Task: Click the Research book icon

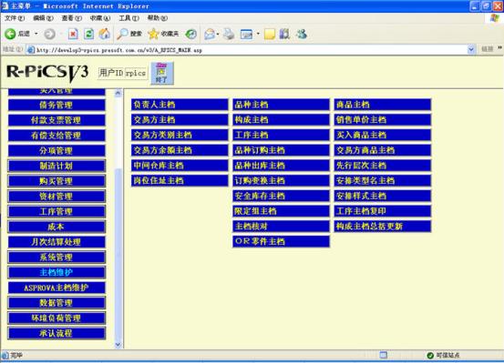Action: point(284,34)
